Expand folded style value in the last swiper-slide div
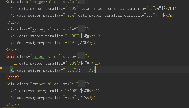This screenshot has height=108, width=189. point(82,84)
